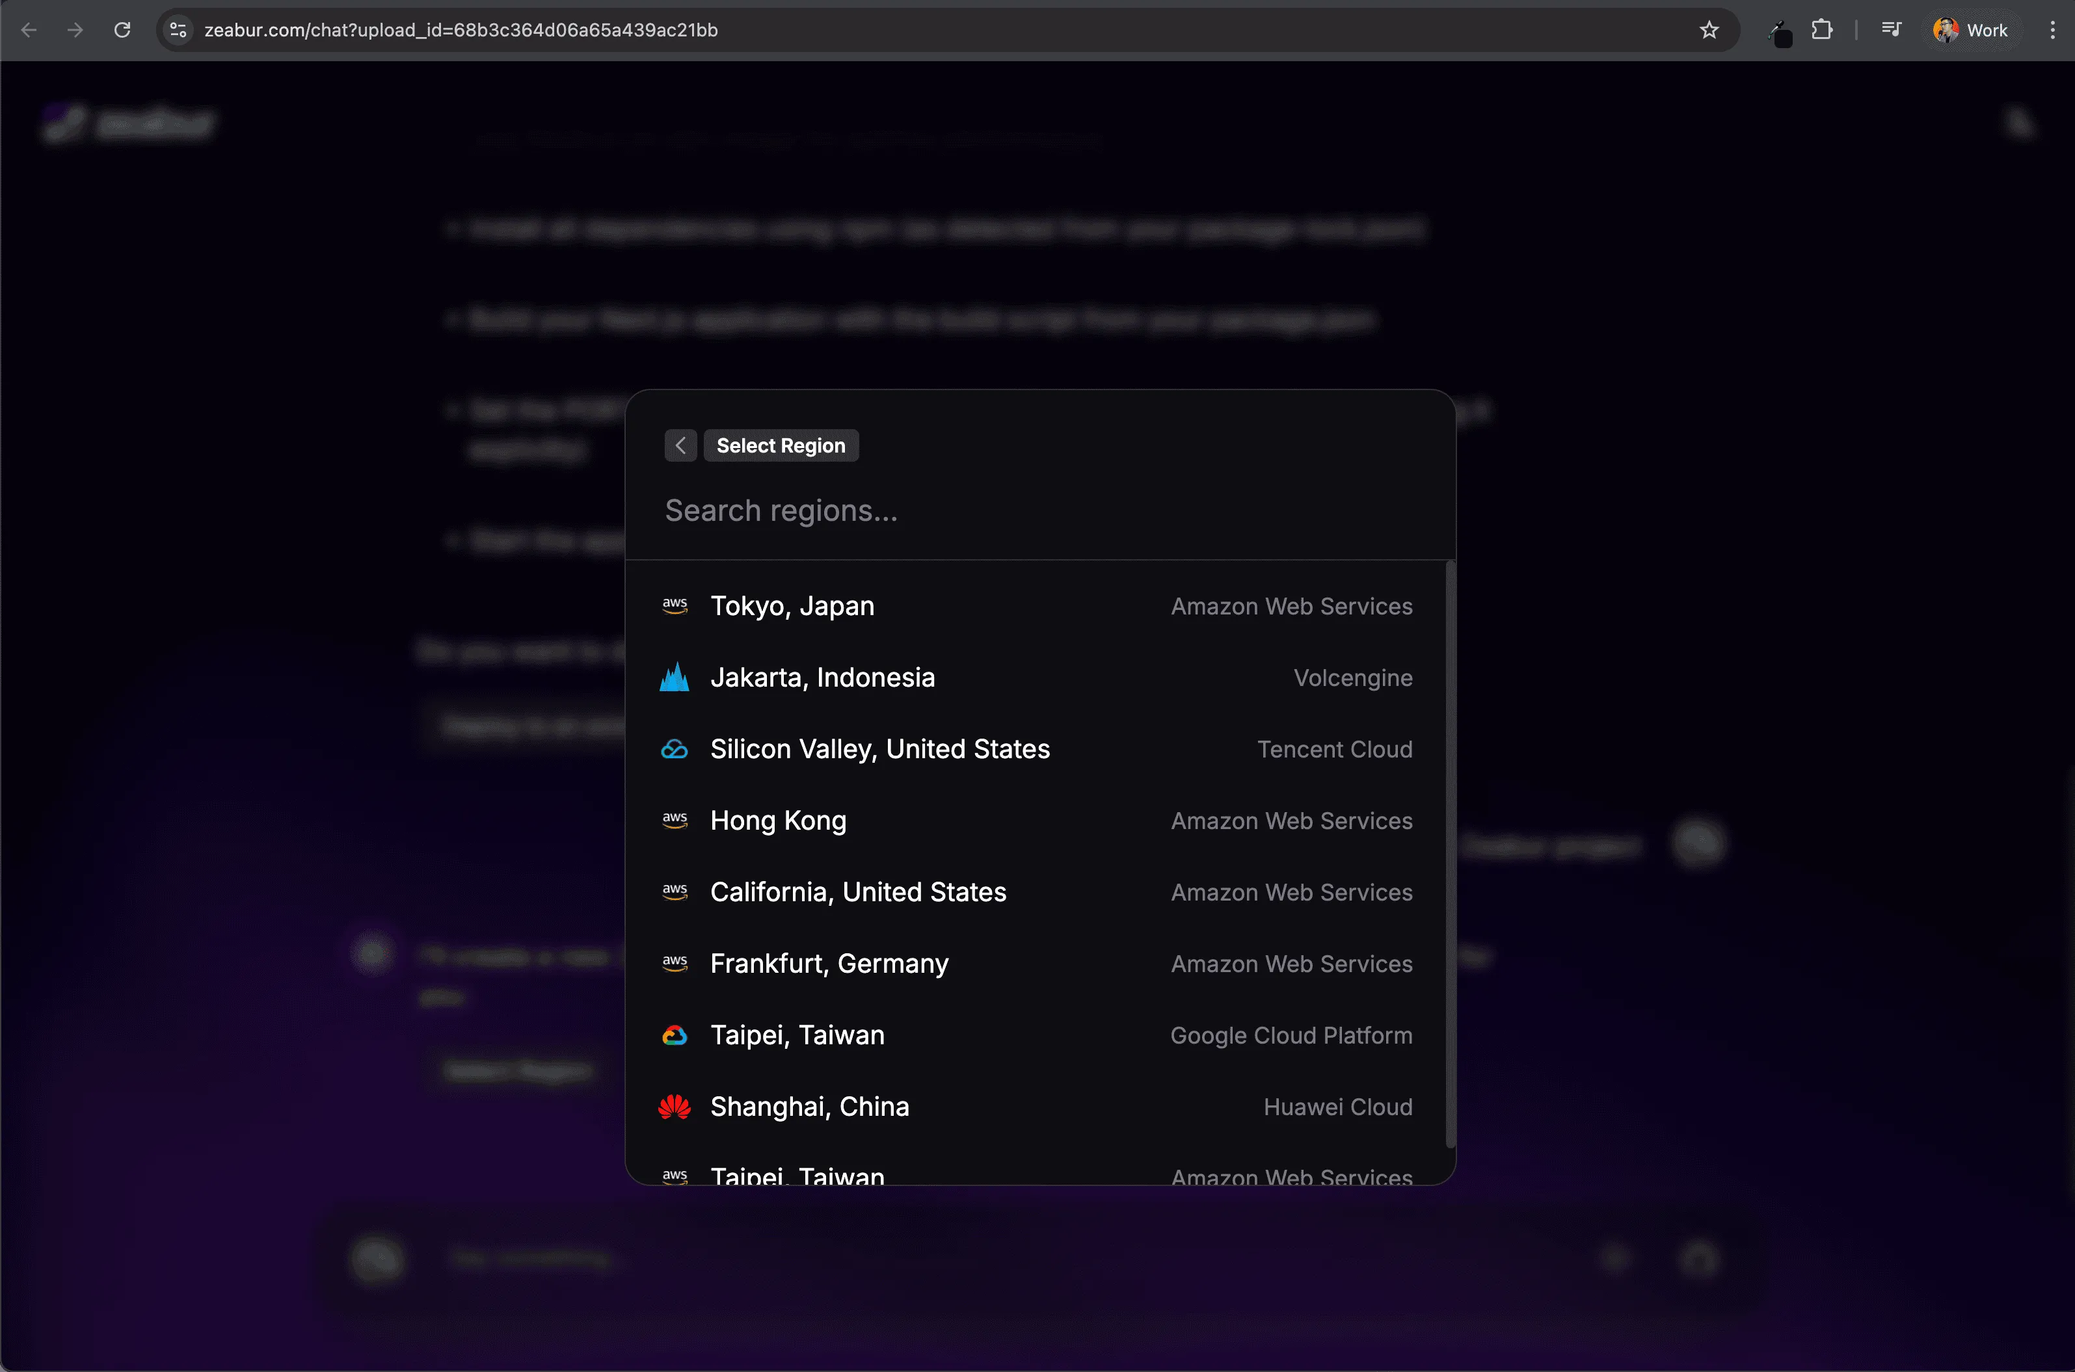Go back using the modal's chevron button
The height and width of the screenshot is (1372, 2075).
pos(681,445)
